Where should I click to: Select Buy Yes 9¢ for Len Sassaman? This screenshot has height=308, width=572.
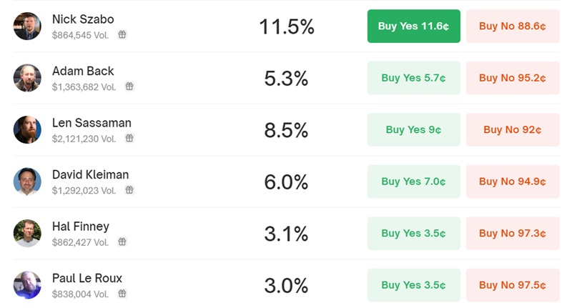(x=414, y=130)
